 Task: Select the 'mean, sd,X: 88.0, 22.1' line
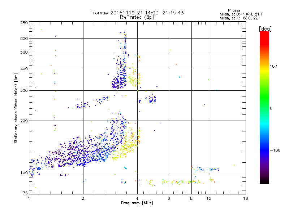(x=240, y=18)
